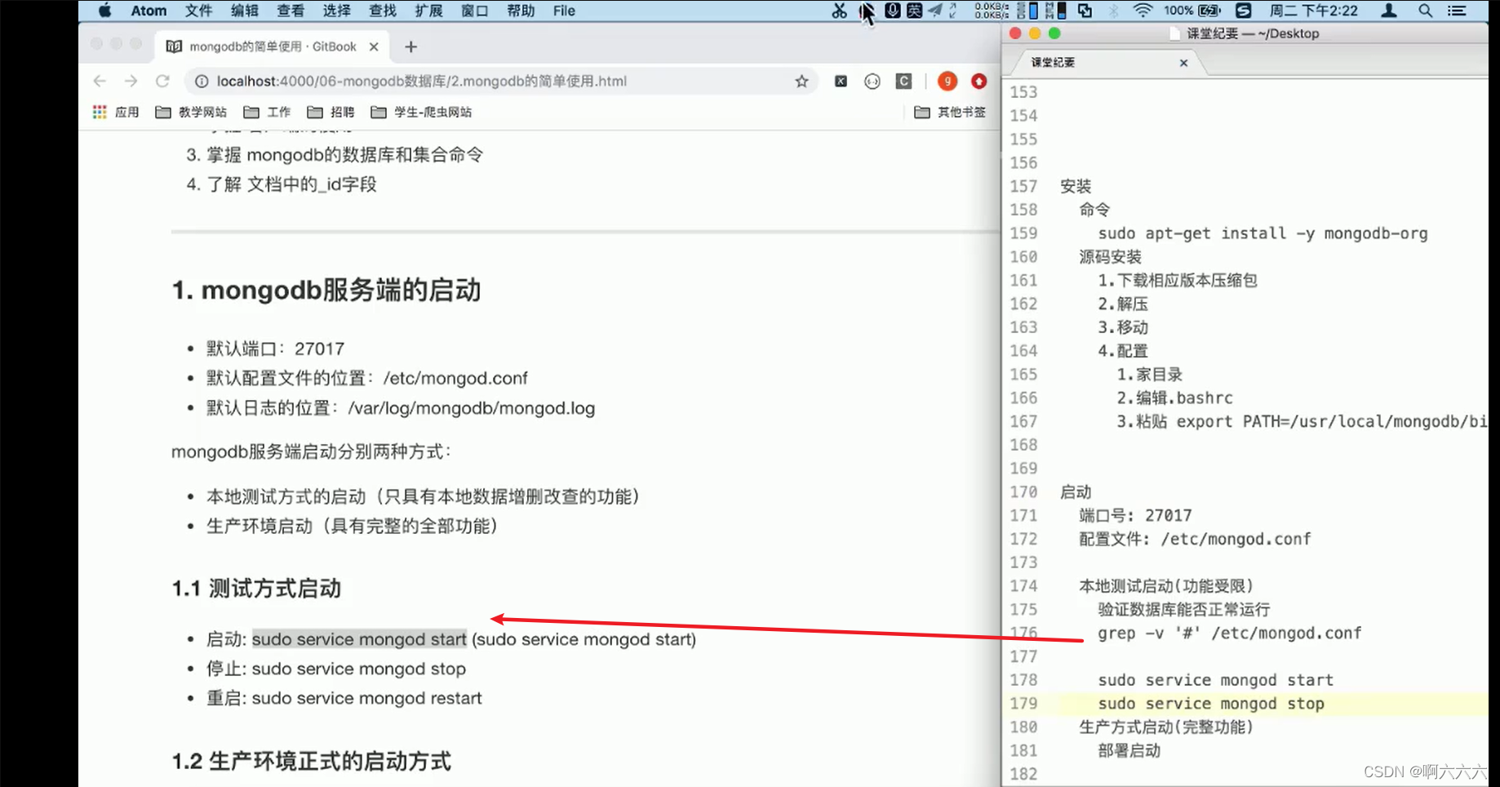Click highlighted sudo service mongod start text
The image size is (1500, 787).
(359, 639)
